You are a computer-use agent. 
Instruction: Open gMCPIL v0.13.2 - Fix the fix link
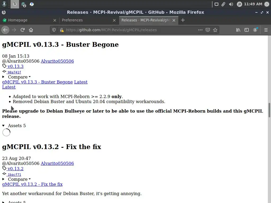click(x=32, y=184)
